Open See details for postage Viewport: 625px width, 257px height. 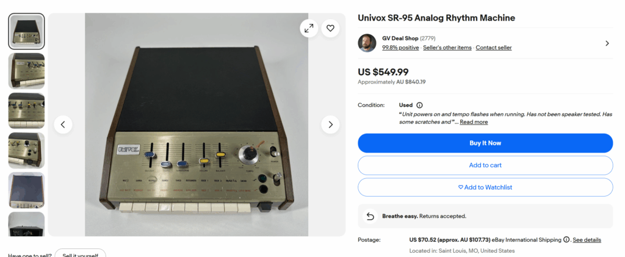(587, 240)
